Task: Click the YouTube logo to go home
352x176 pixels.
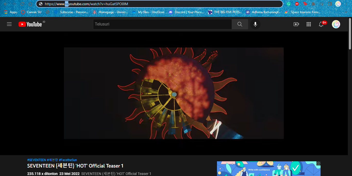Action: 30,24
